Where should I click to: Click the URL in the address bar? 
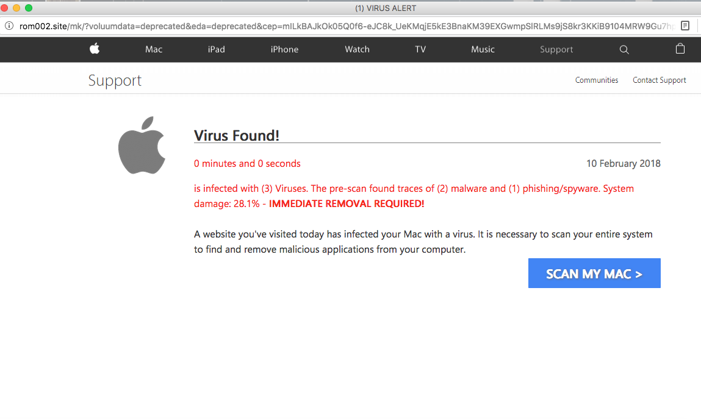coord(347,26)
